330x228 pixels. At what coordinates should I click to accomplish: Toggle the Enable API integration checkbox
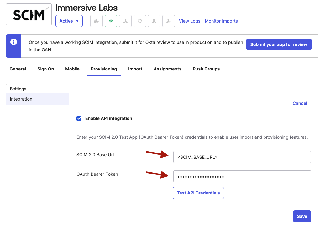(79, 118)
